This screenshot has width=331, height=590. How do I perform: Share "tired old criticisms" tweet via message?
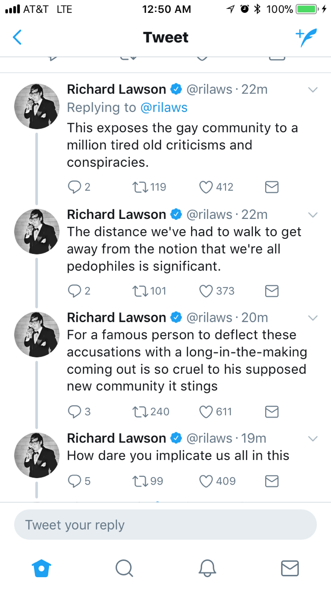coord(272,187)
